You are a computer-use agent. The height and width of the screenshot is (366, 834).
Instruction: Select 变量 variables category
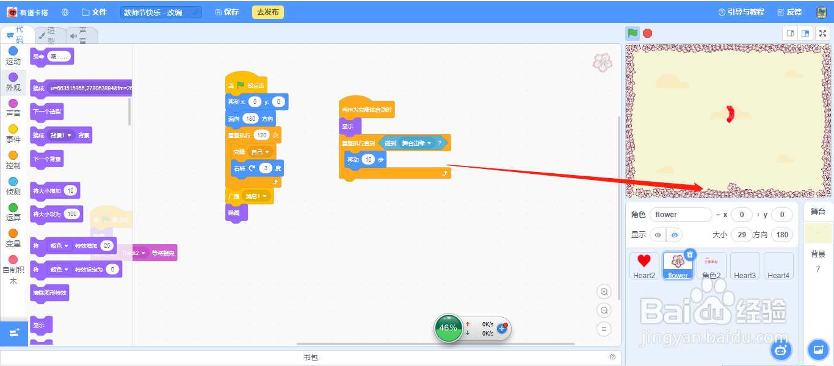(13, 239)
